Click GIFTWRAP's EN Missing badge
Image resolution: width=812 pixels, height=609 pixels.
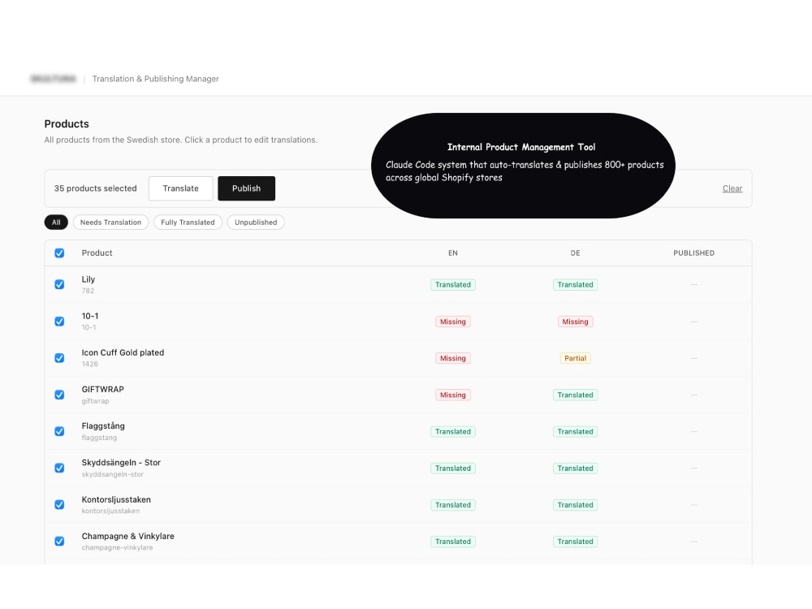pos(453,395)
